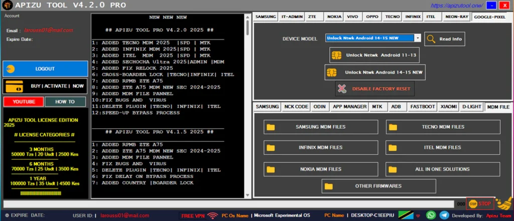Switch to ODIN tab

coord(319,106)
